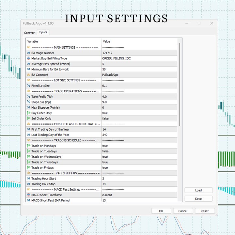Click the Cancel button

click(183, 211)
